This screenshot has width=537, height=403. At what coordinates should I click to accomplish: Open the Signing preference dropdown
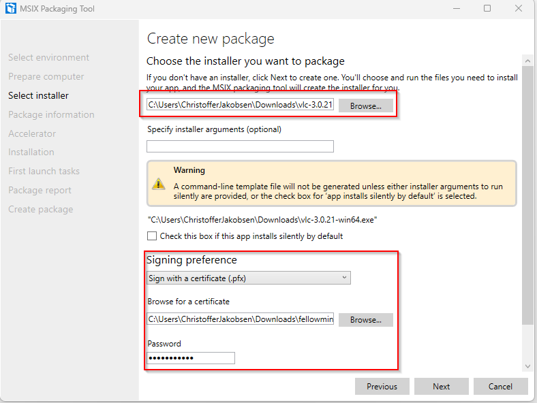coord(249,278)
